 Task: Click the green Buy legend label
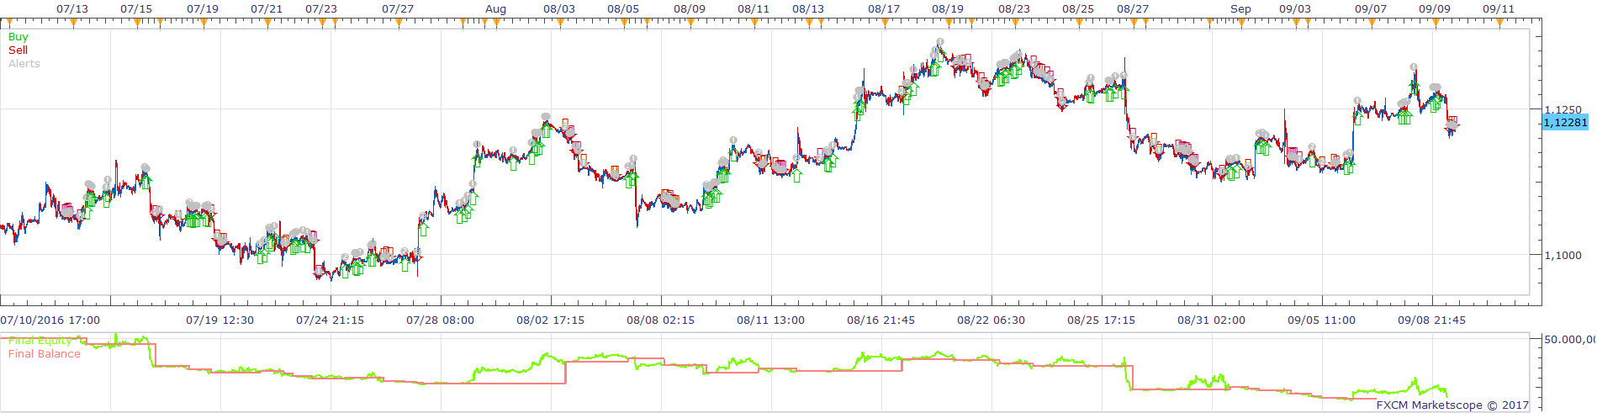pos(18,37)
